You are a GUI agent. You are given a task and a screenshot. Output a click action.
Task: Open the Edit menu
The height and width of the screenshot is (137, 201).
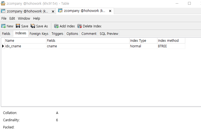(12, 18)
